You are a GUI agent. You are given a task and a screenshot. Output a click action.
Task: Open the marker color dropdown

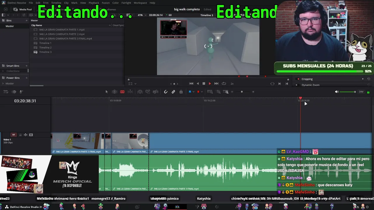point(202,92)
